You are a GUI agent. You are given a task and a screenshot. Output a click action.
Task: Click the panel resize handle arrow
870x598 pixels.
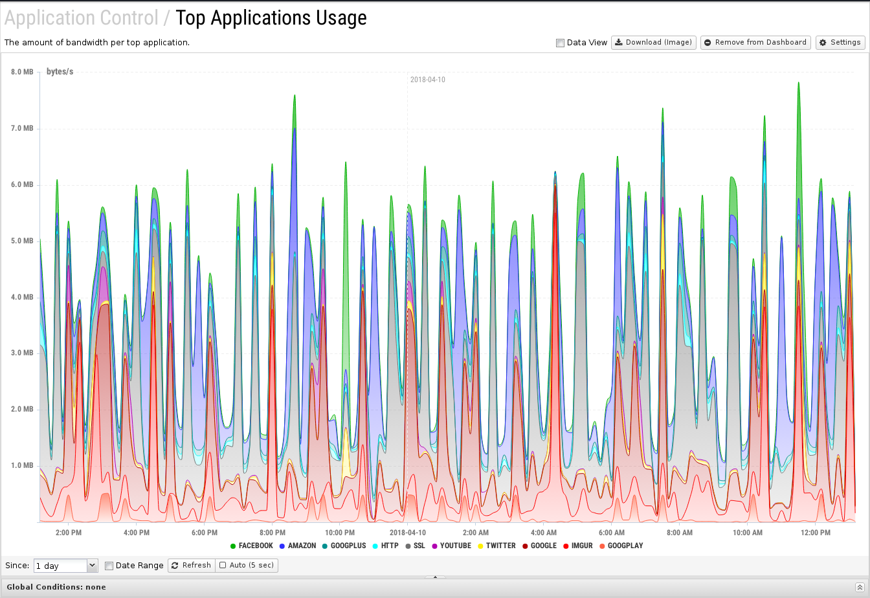click(435, 577)
